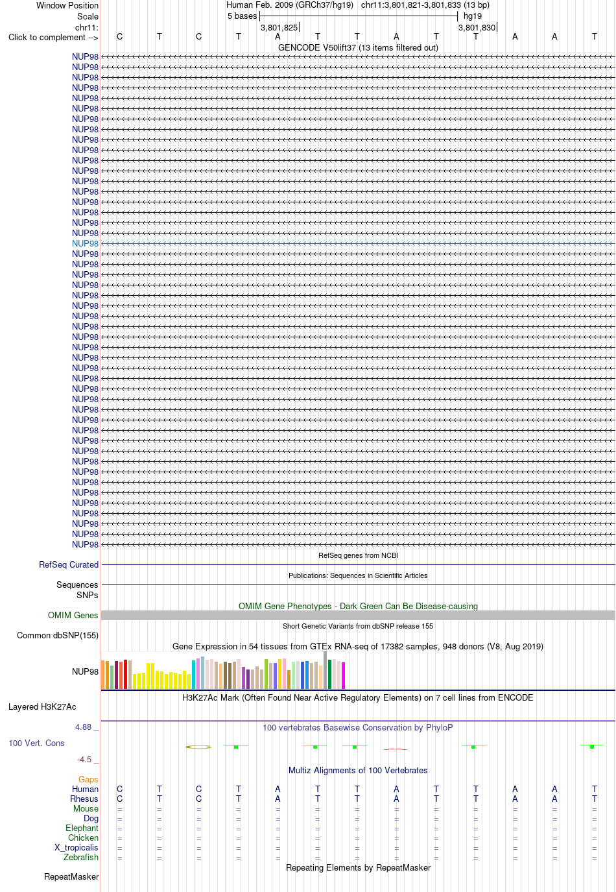Click the 'Click to complement -->' label

tap(53, 37)
